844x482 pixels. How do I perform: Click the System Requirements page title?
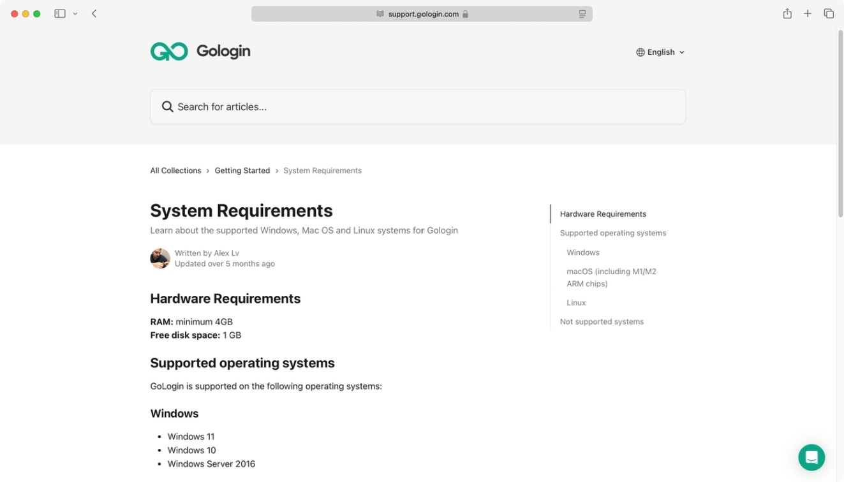tap(241, 210)
